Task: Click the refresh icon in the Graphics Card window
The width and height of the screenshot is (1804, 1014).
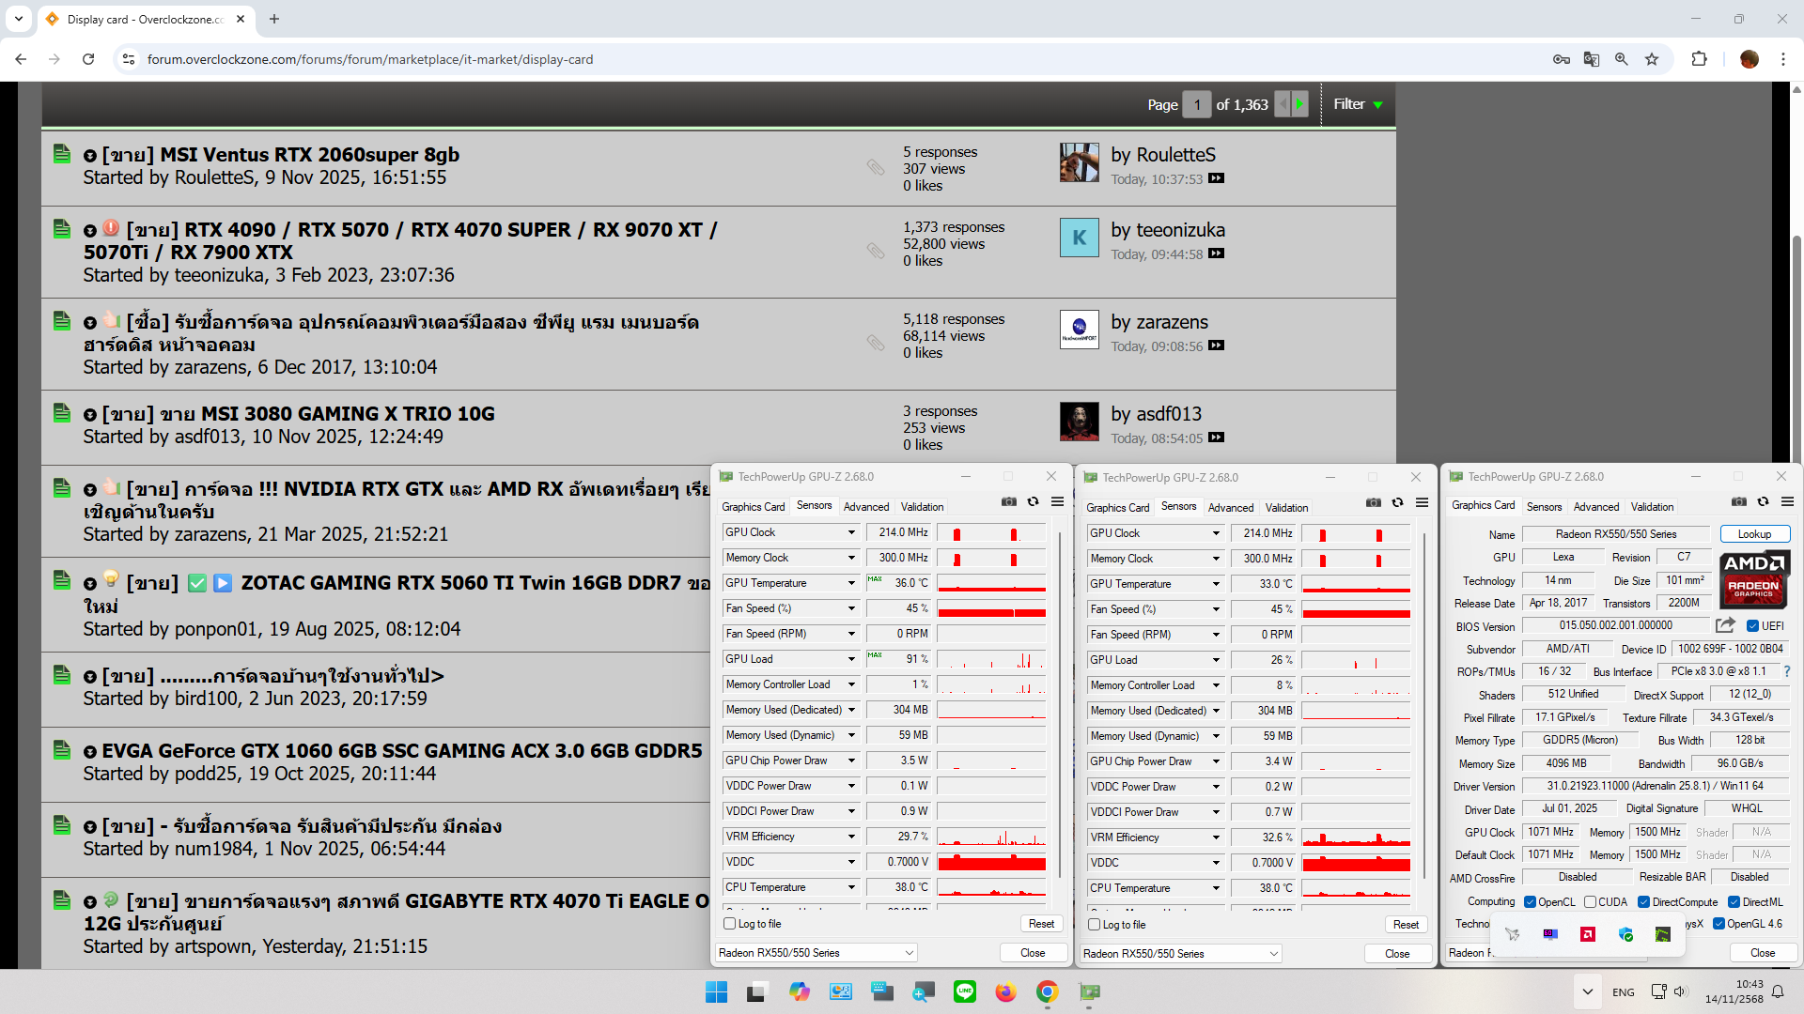Action: [x=1764, y=501]
